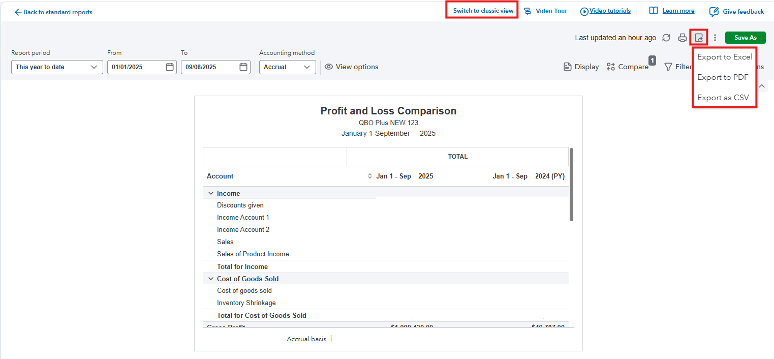Open the Accounting method dropdown
The height and width of the screenshot is (359, 774).
coord(287,67)
